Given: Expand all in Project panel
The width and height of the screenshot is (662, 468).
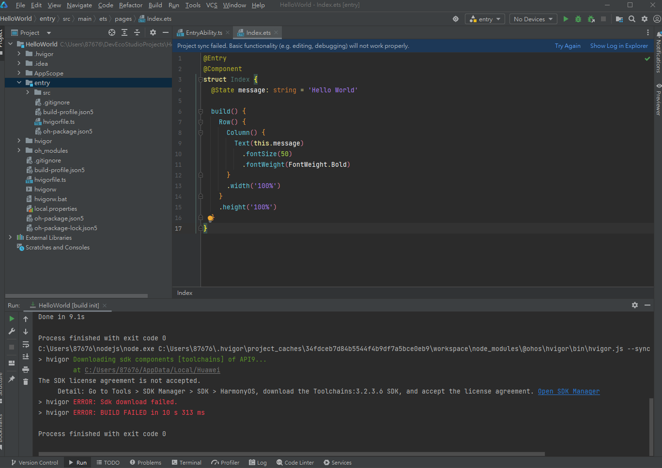Looking at the screenshot, I should pyautogui.click(x=124, y=32).
